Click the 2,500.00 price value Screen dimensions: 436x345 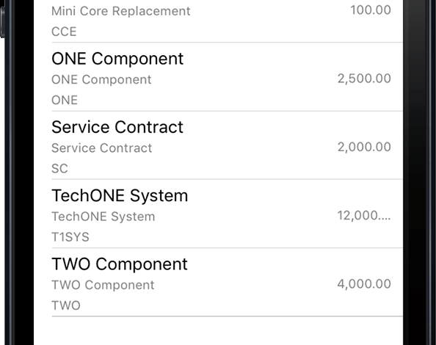(x=364, y=79)
